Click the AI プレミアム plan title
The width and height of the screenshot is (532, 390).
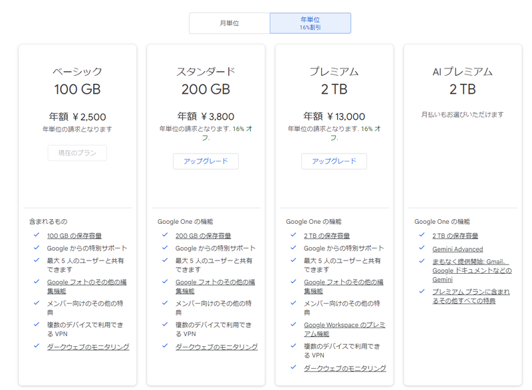[x=462, y=72]
